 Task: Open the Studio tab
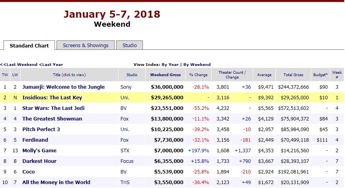(x=130, y=45)
